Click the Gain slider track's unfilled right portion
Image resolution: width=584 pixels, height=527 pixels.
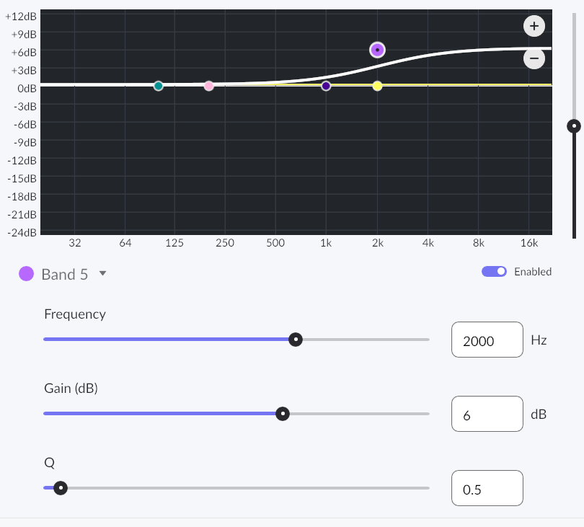360,414
